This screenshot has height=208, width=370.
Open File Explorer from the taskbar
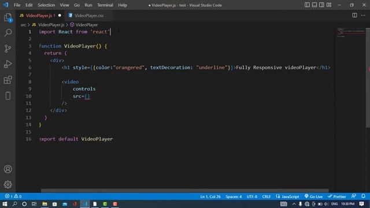pos(45,204)
